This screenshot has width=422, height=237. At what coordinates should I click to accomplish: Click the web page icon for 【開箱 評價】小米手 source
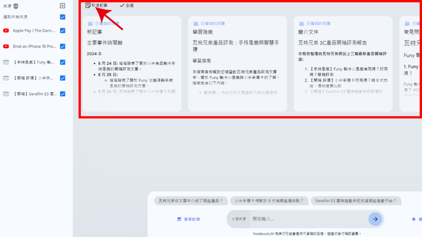pos(6,78)
